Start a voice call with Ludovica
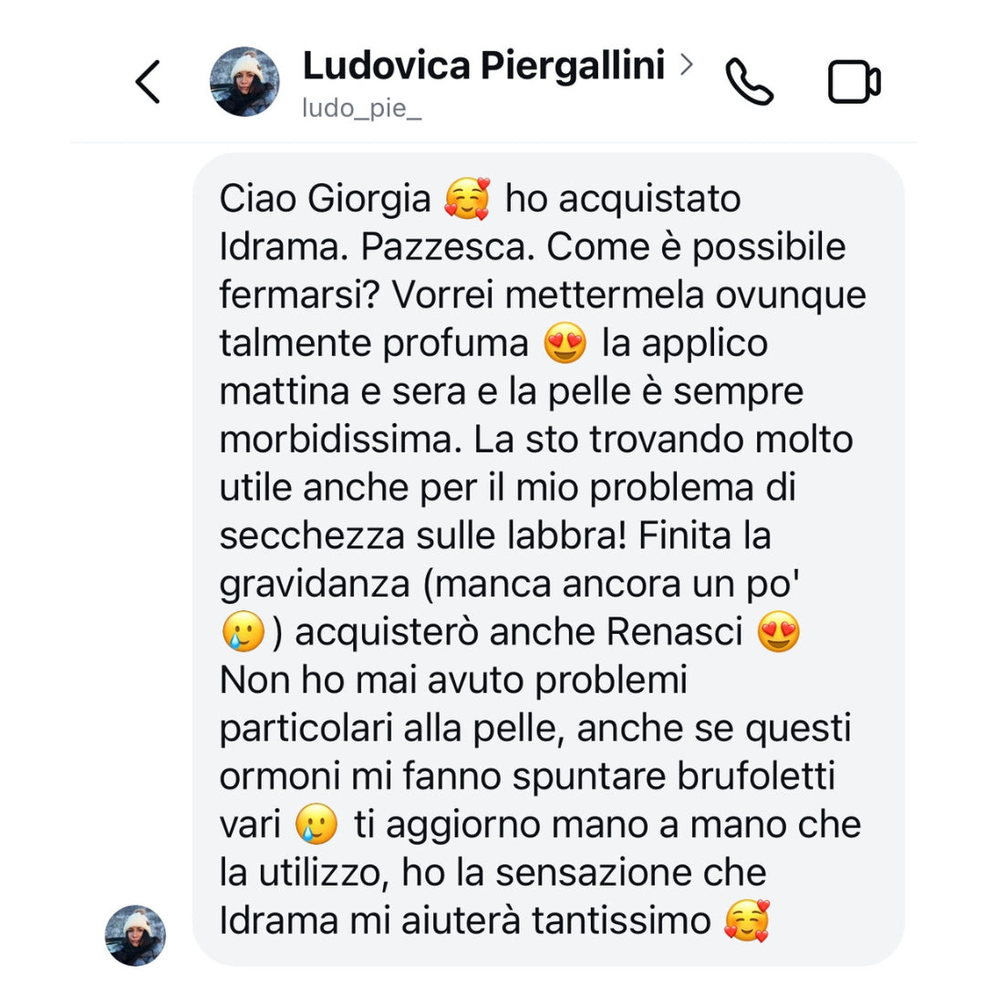This screenshot has width=985, height=985. point(749,82)
